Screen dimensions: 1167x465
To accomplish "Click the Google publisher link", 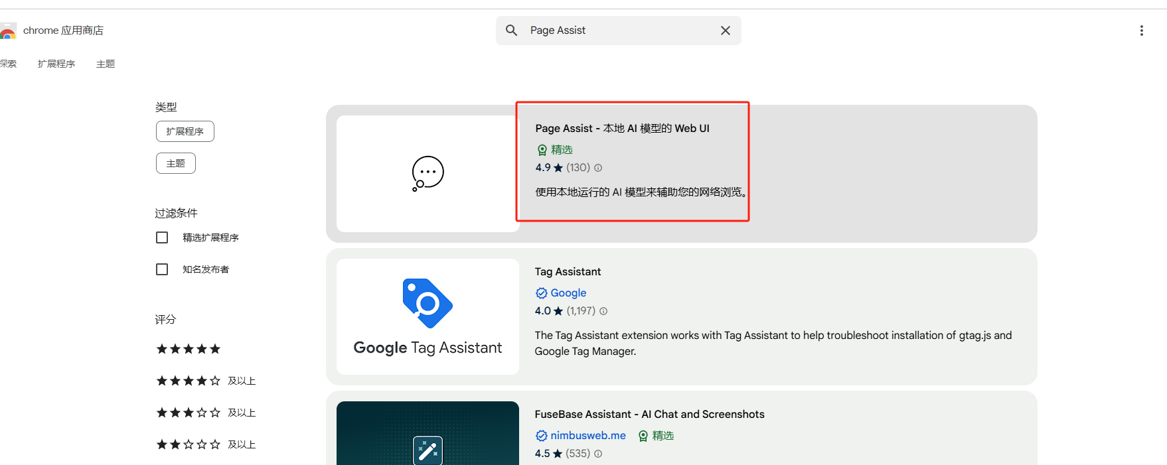I will tap(568, 293).
